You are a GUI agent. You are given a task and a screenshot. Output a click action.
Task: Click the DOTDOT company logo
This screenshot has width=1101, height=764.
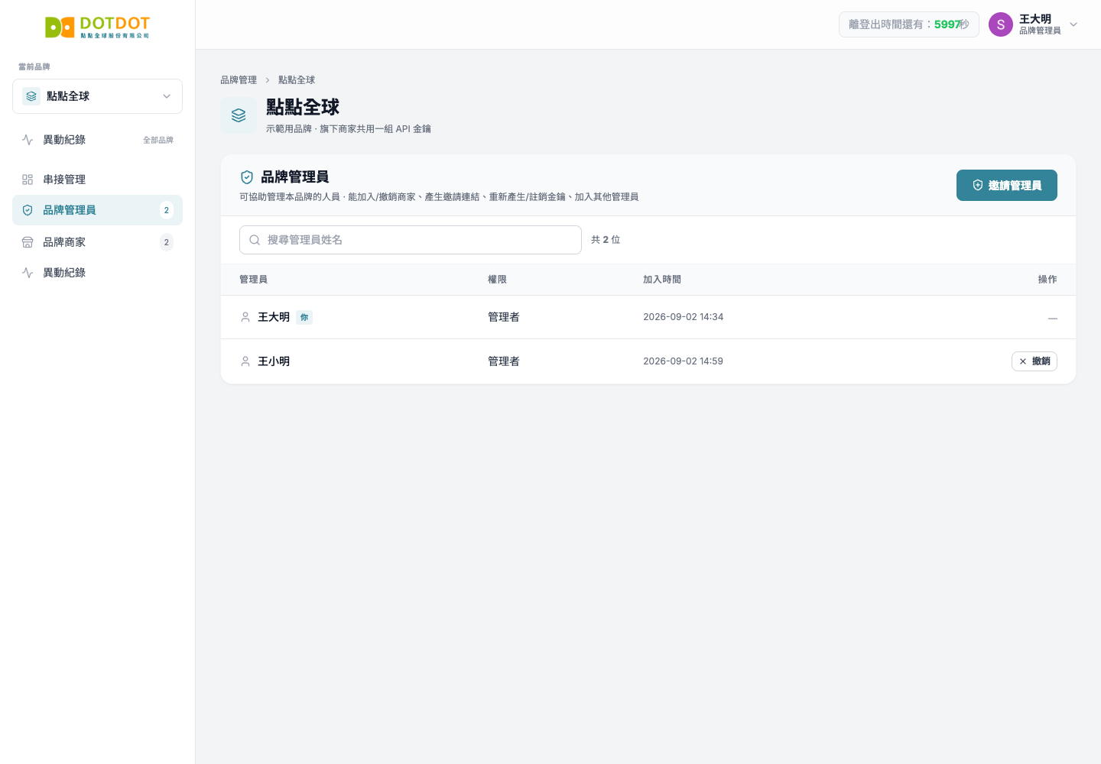click(x=97, y=28)
